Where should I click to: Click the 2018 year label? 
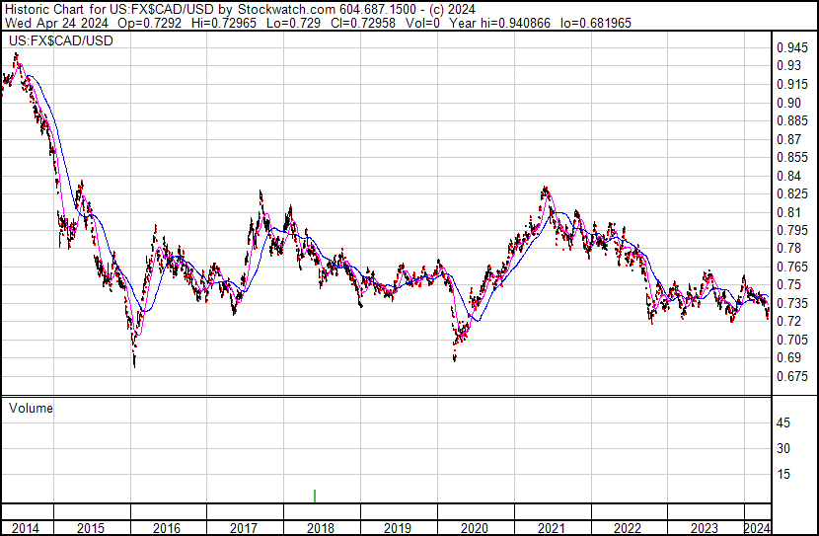point(320,528)
